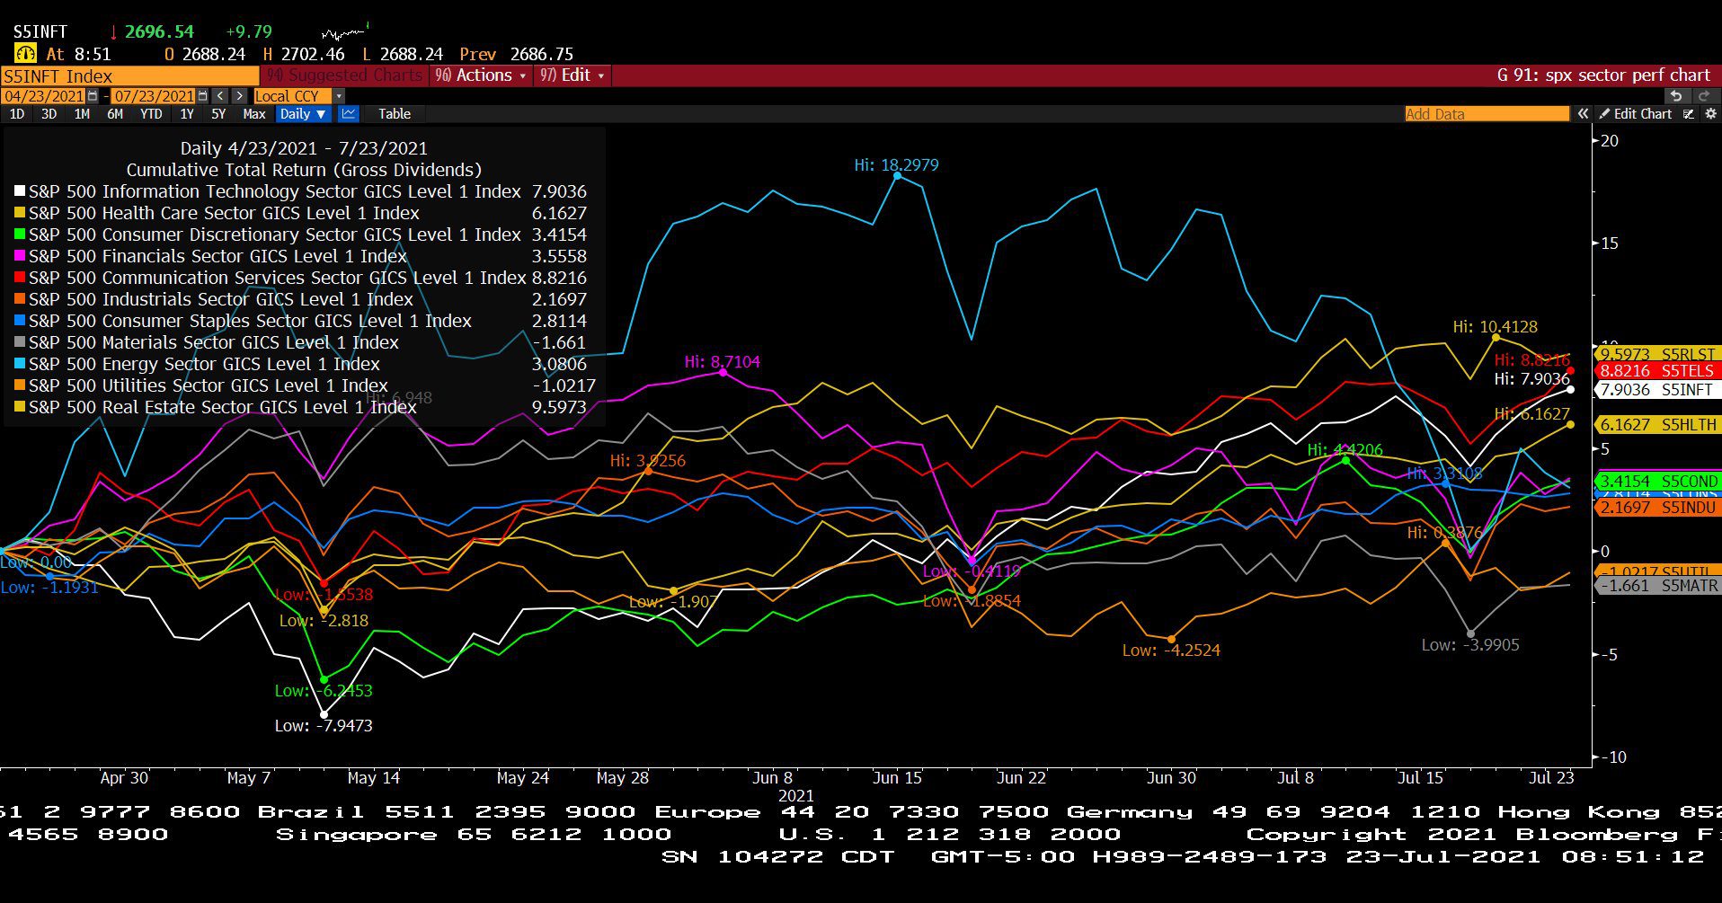The width and height of the screenshot is (1722, 903).
Task: Expand the 96) Actions menu
Action: point(481,75)
